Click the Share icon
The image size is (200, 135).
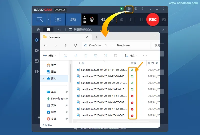tap(105, 56)
